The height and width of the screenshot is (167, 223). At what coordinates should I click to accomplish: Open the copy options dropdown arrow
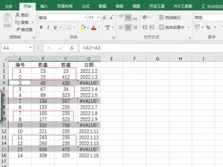click(x=33, y=23)
